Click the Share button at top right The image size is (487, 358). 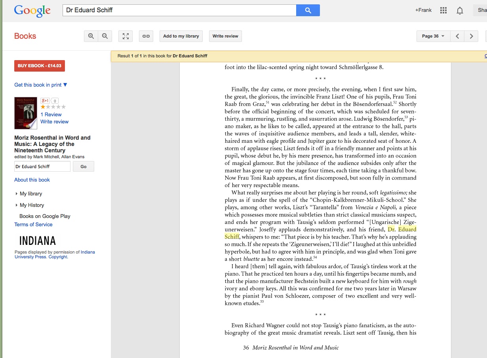pyautogui.click(x=480, y=10)
